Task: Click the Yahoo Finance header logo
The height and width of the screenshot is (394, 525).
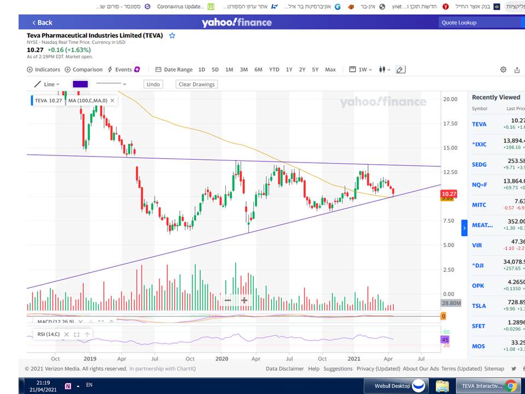Action: point(237,22)
